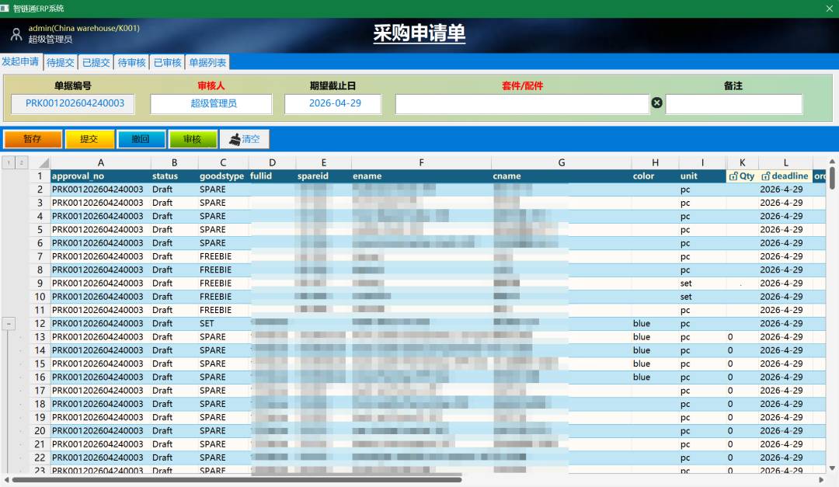Click the FREEBIE cell in row 7
839x487 pixels.
pyautogui.click(x=223, y=256)
